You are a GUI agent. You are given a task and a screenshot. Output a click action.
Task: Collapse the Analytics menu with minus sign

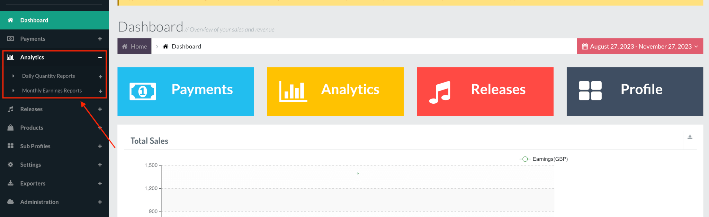pyautogui.click(x=100, y=57)
